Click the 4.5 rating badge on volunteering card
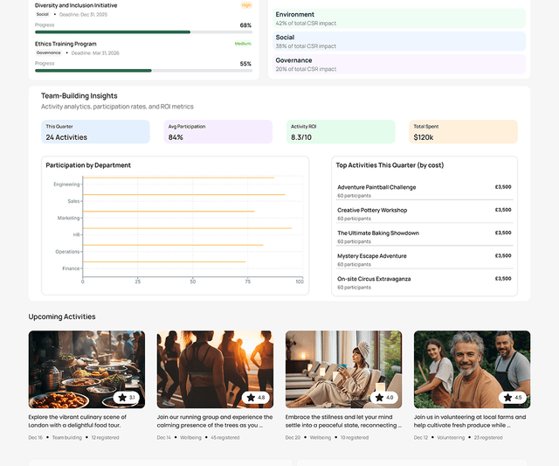This screenshot has height=466, width=559. point(513,397)
